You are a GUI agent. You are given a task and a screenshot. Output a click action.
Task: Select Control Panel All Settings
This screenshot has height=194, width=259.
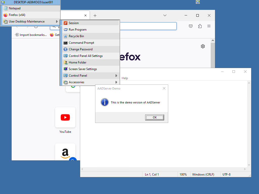(x=85, y=56)
